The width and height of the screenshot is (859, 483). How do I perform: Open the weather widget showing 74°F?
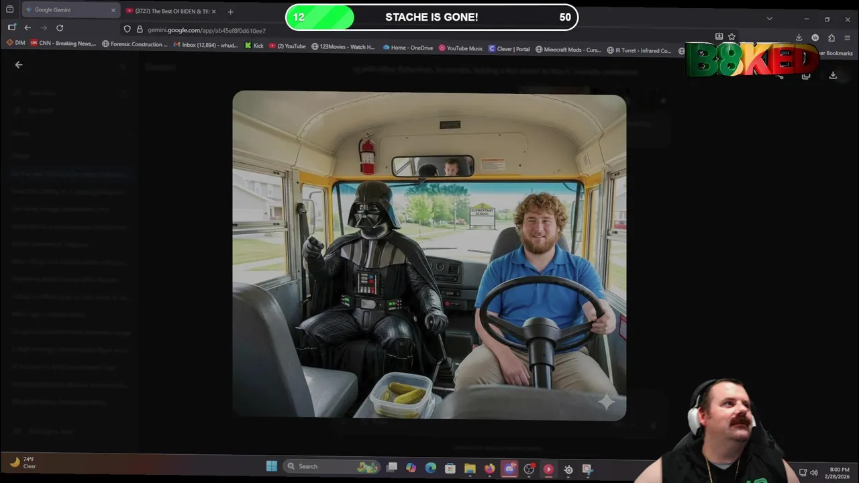23,462
